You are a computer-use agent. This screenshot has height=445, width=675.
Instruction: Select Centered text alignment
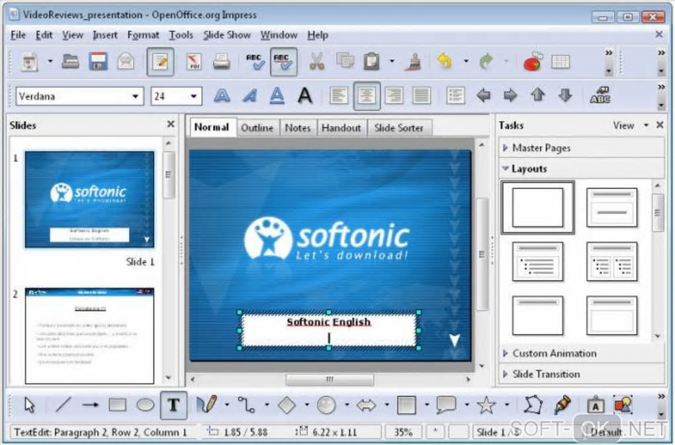pos(367,96)
